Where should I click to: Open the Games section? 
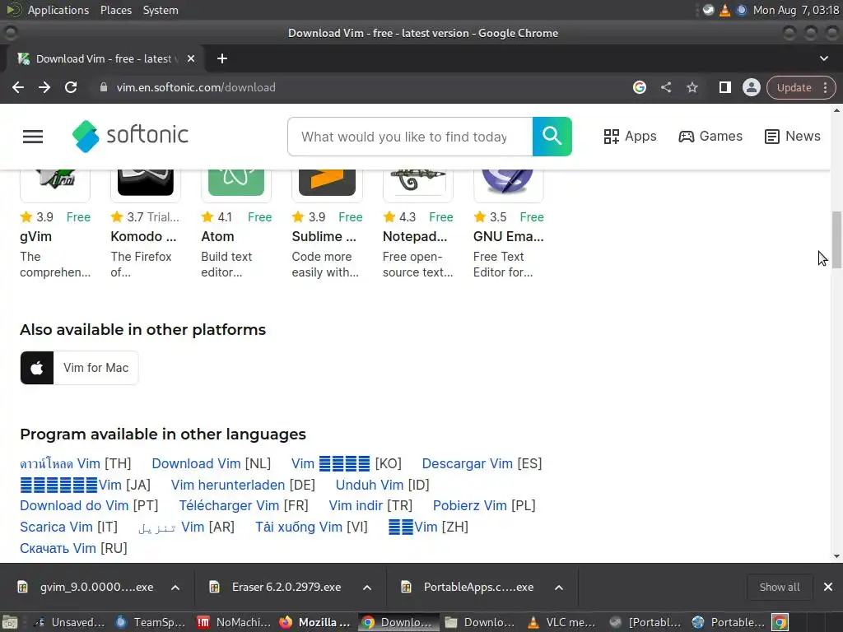pos(710,137)
